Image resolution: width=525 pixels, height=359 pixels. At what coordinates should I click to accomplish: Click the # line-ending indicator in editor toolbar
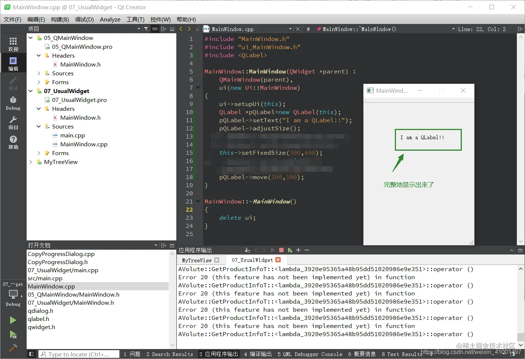click(308, 29)
